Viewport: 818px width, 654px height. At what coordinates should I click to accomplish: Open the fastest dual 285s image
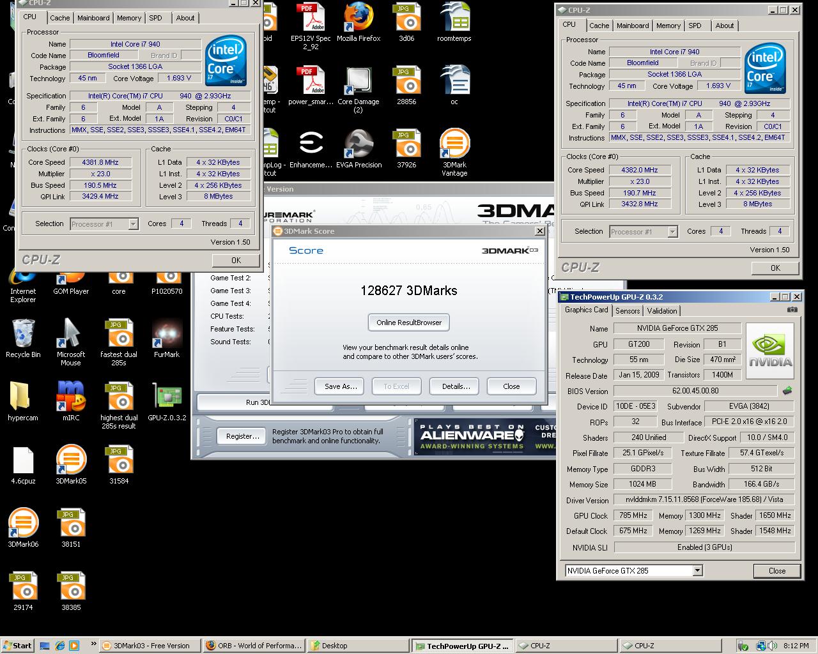pos(119,342)
